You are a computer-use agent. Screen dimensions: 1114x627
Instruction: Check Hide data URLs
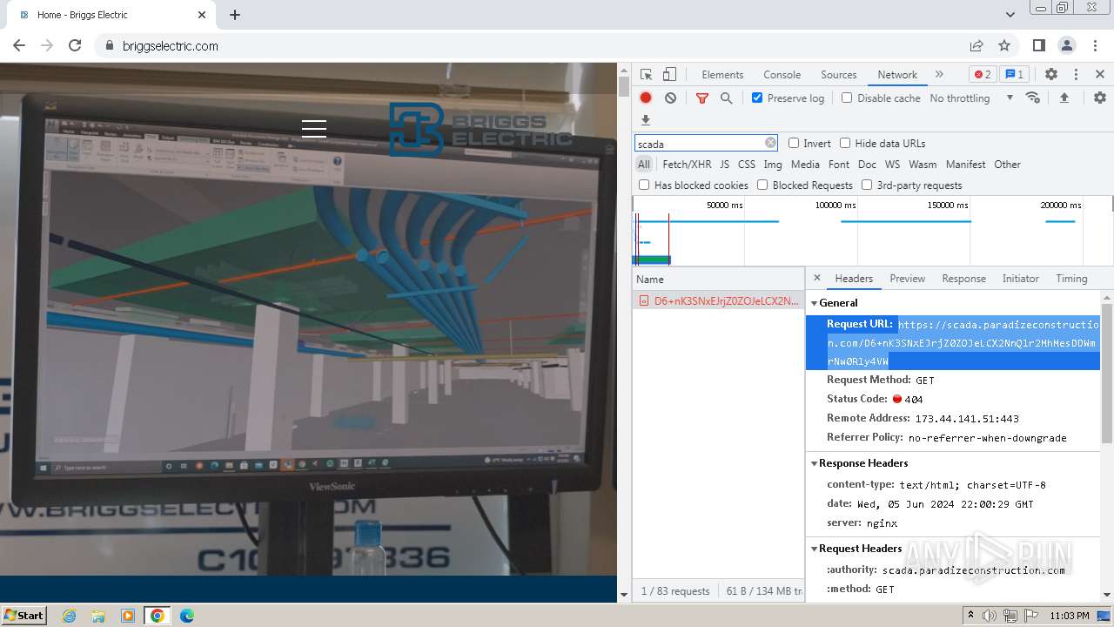click(845, 143)
